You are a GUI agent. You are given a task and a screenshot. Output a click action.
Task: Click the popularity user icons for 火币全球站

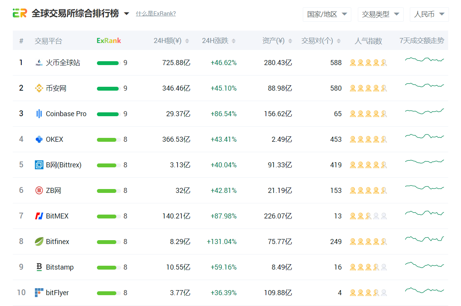[368, 62]
